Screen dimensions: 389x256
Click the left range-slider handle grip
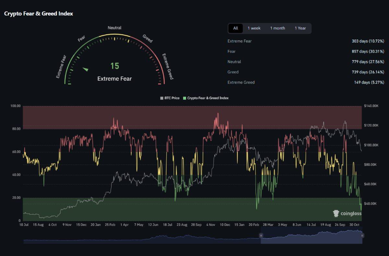[x=261, y=236]
